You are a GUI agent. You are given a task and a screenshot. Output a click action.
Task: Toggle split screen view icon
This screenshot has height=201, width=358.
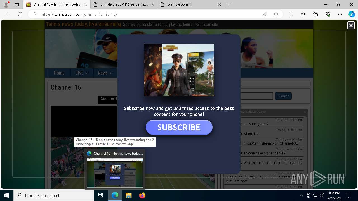(x=291, y=14)
